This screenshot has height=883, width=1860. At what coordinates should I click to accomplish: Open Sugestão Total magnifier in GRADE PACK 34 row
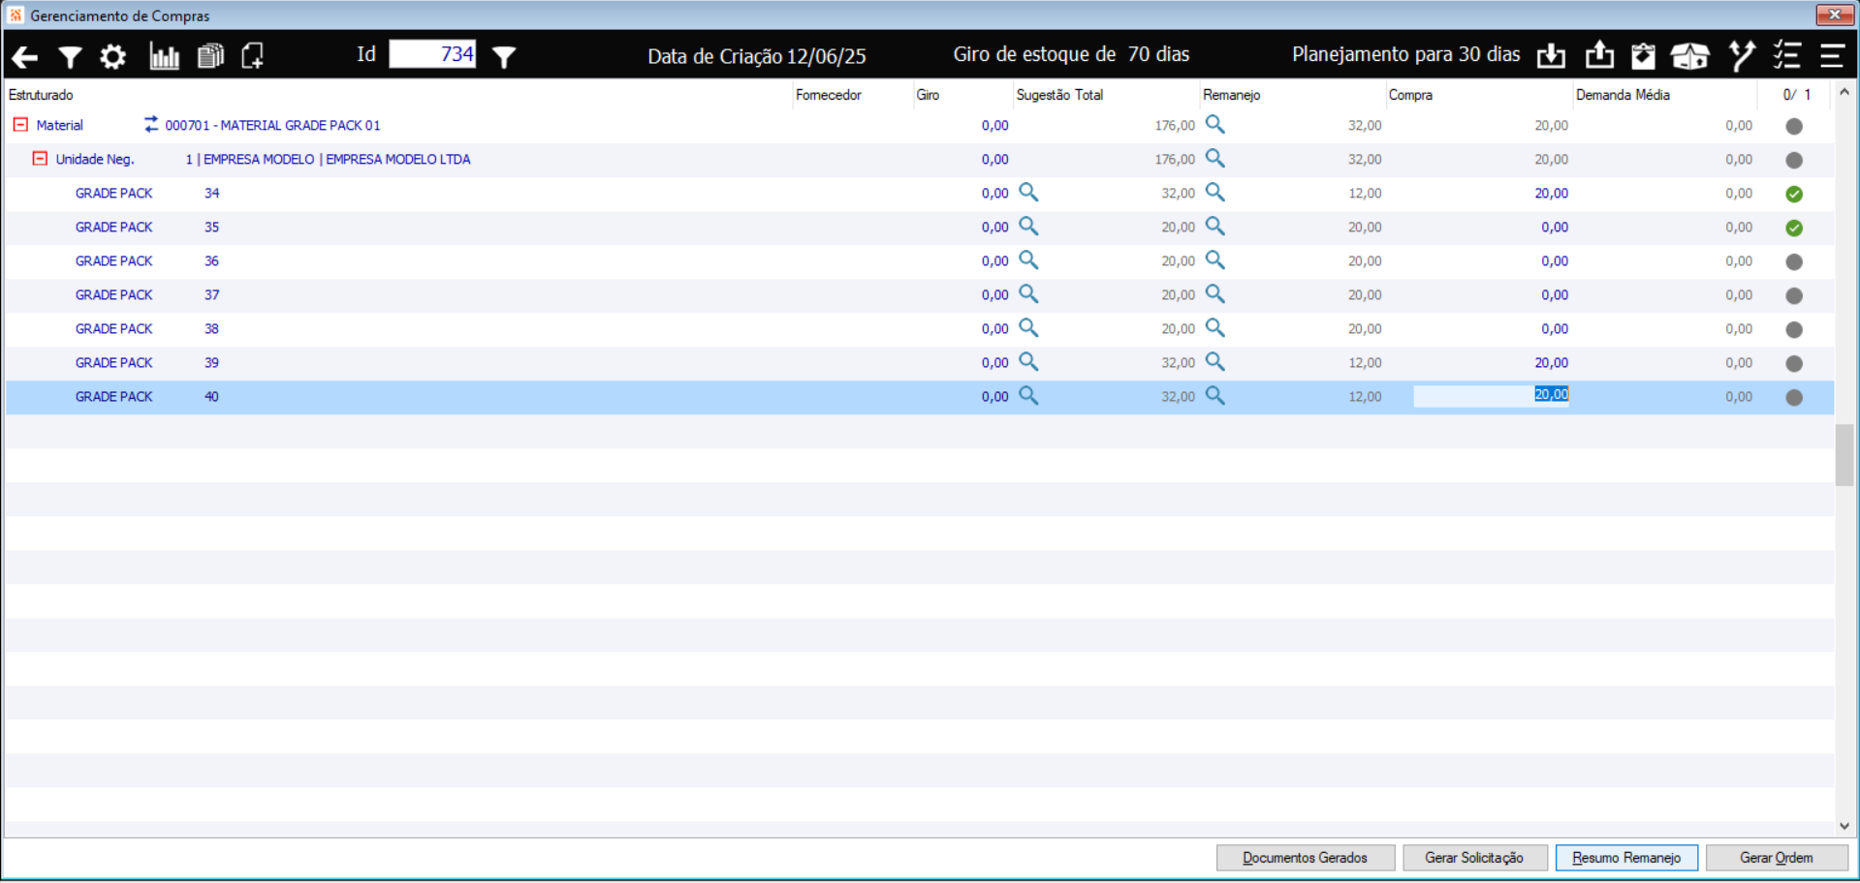coord(1214,192)
